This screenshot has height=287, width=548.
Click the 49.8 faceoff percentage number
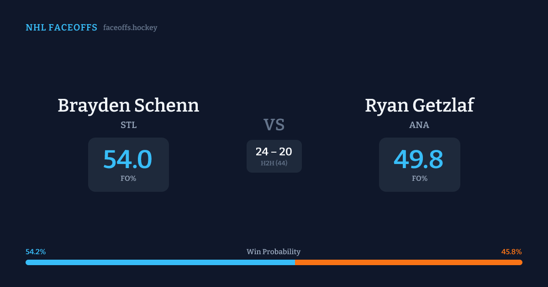(x=418, y=159)
